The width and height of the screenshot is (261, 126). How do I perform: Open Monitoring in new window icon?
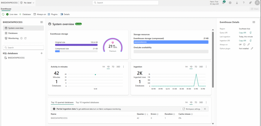25,38
